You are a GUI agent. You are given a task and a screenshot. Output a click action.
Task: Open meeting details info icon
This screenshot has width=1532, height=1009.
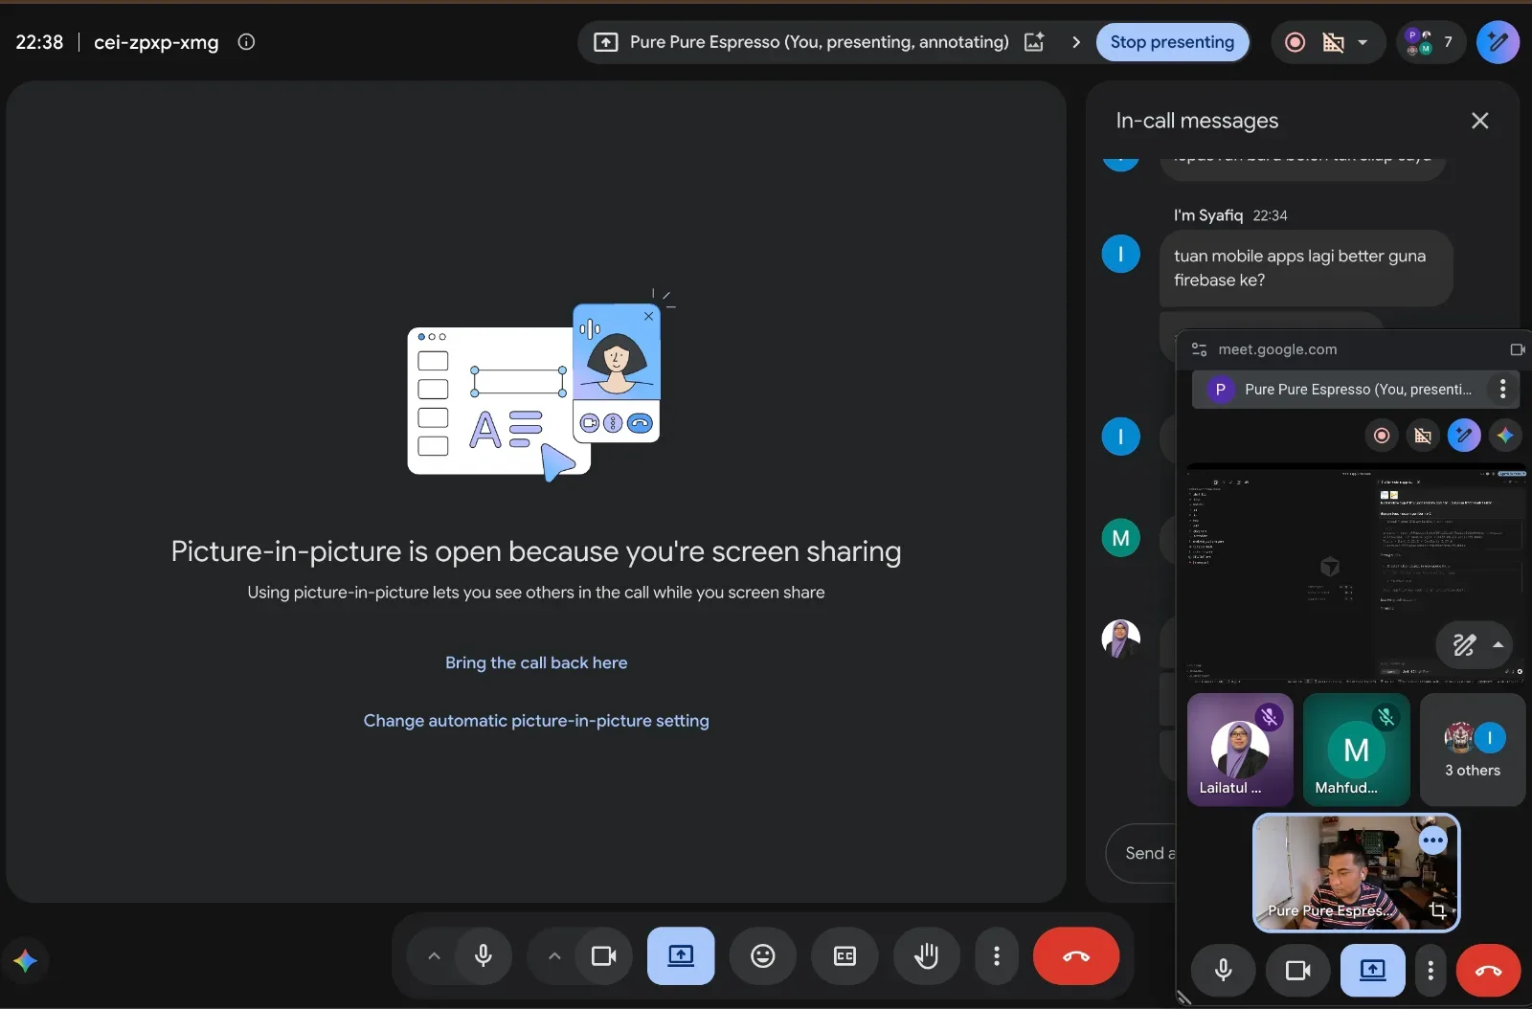(x=246, y=42)
